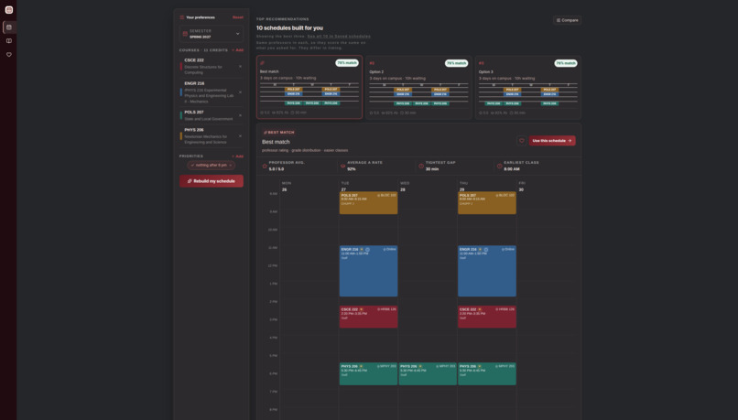This screenshot has height=420, width=738.
Task: Click info icon on Tuesday ENGR 216 block
Action: coord(367,250)
